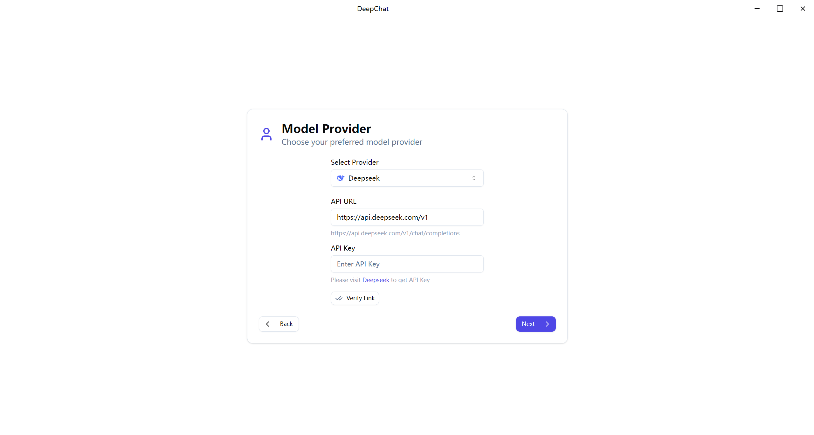814x435 pixels.
Task: Click the up-down chevron in provider selector
Action: [x=474, y=178]
